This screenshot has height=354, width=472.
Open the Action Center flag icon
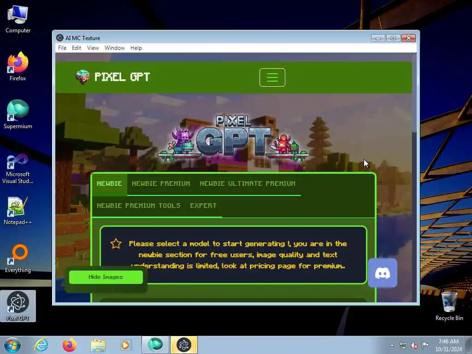[x=425, y=345]
